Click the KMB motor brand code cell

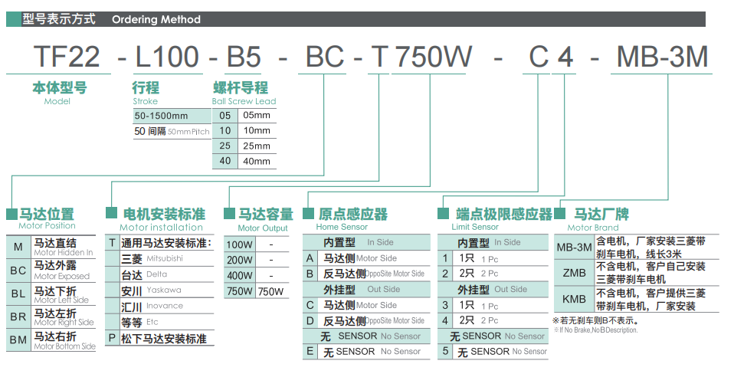point(573,300)
